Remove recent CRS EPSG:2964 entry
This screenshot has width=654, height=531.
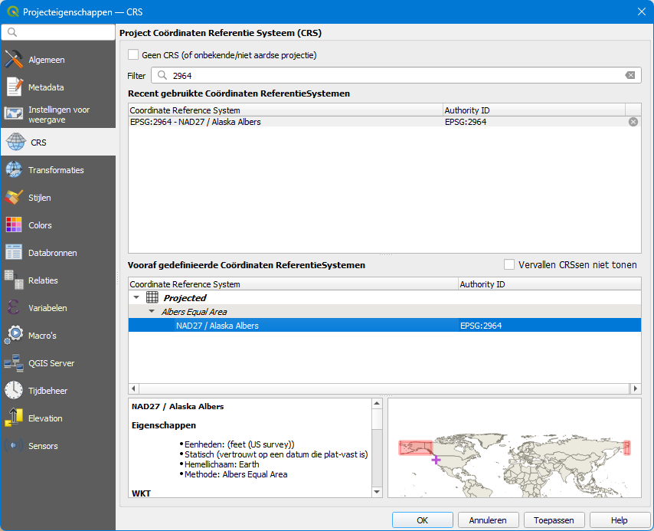pyautogui.click(x=633, y=122)
